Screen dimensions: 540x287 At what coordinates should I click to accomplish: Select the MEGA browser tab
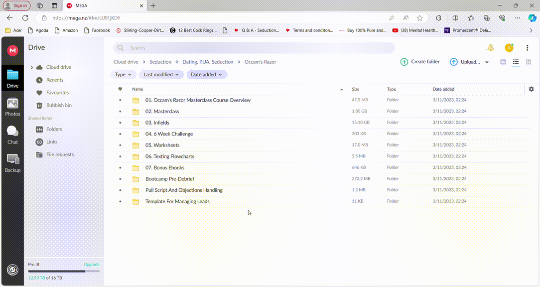(105, 5)
